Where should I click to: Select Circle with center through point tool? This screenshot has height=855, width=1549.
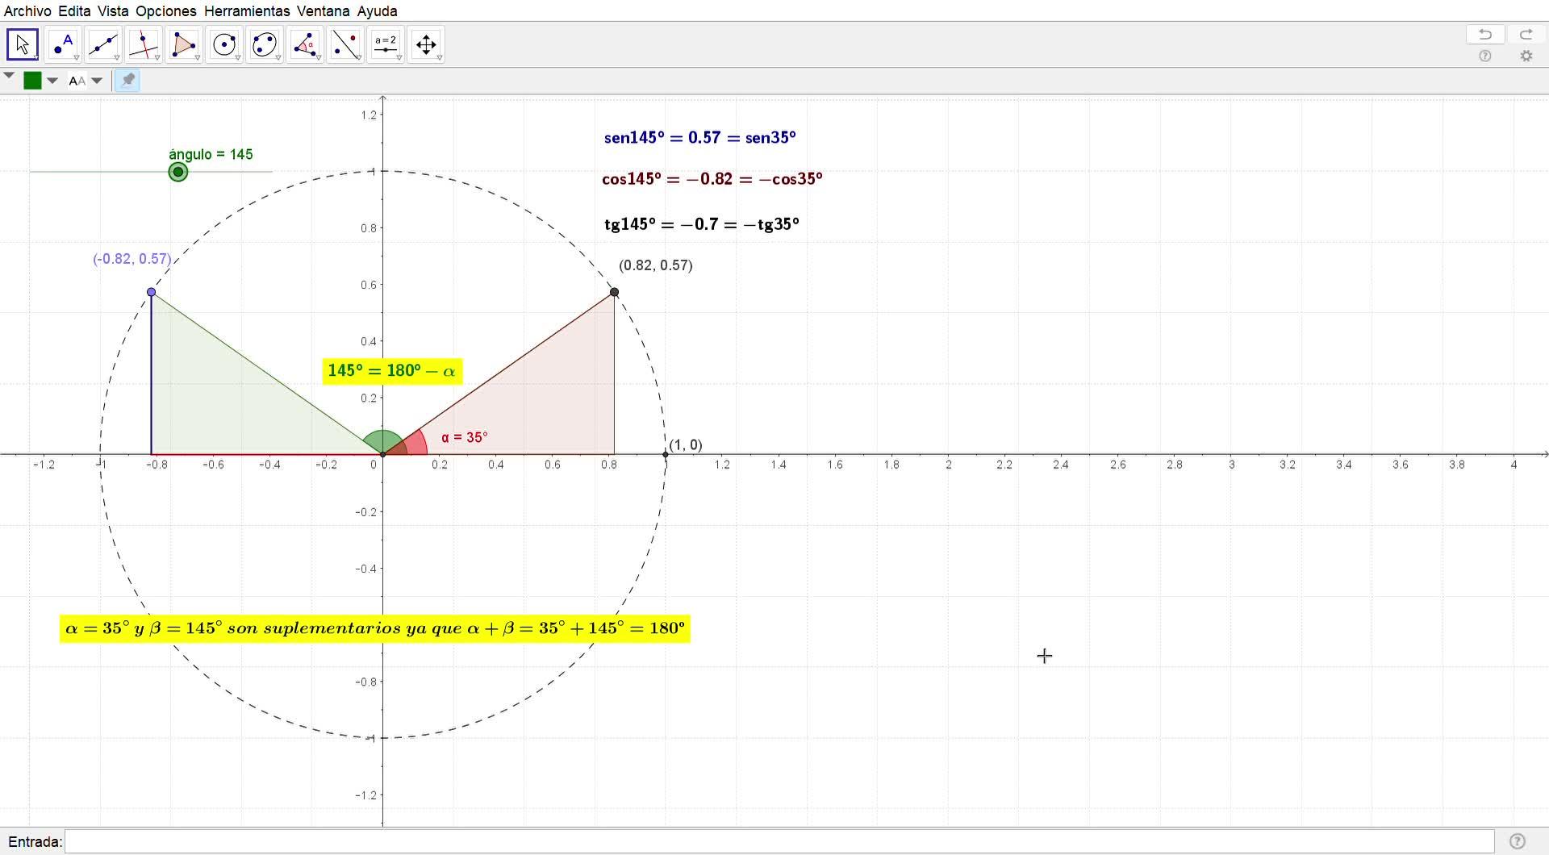[x=224, y=44]
